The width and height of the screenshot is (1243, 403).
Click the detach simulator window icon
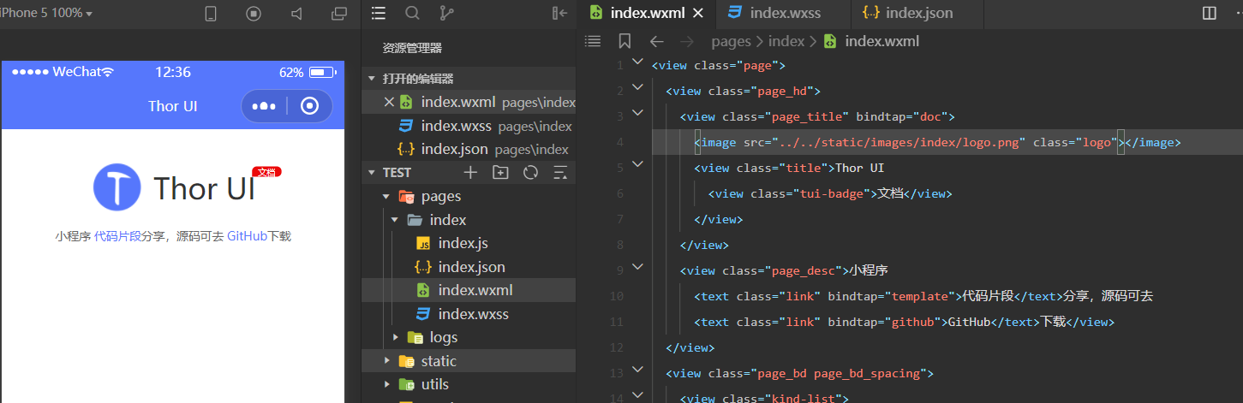(x=339, y=14)
